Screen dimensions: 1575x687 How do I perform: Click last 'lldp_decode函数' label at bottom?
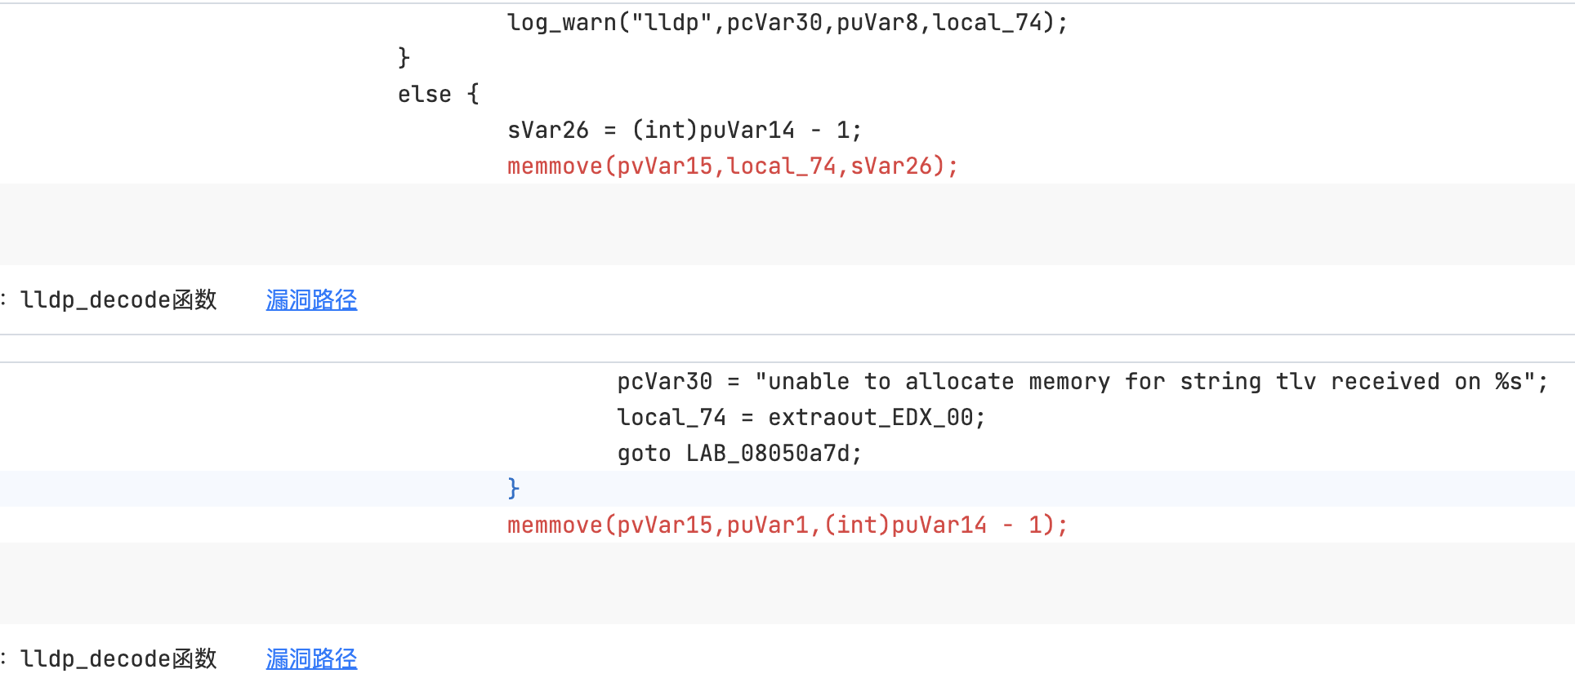coord(118,659)
